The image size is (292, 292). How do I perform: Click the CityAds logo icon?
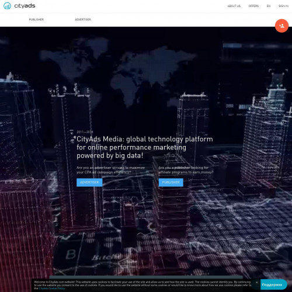point(7,6)
